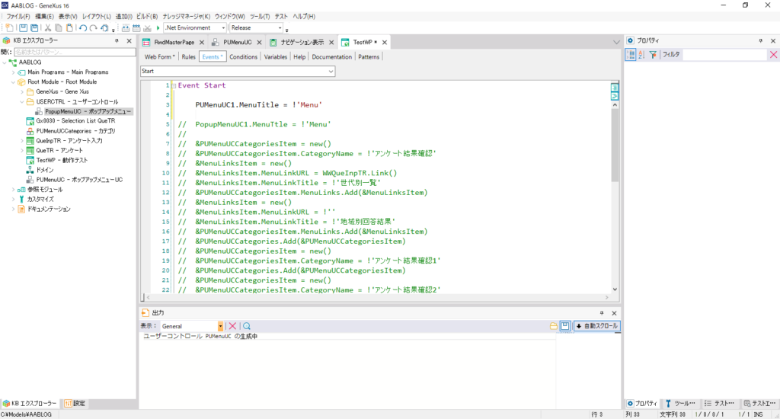Expand the 参照モジュール node
This screenshot has height=419, width=780.
pyautogui.click(x=14, y=190)
